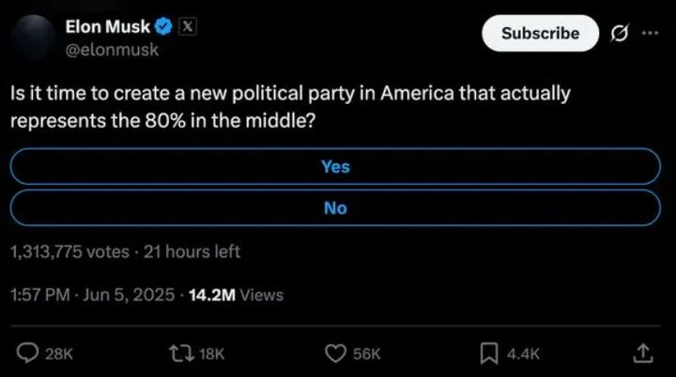Like the post with the heart icon
This screenshot has height=377, width=676.
pyautogui.click(x=335, y=353)
